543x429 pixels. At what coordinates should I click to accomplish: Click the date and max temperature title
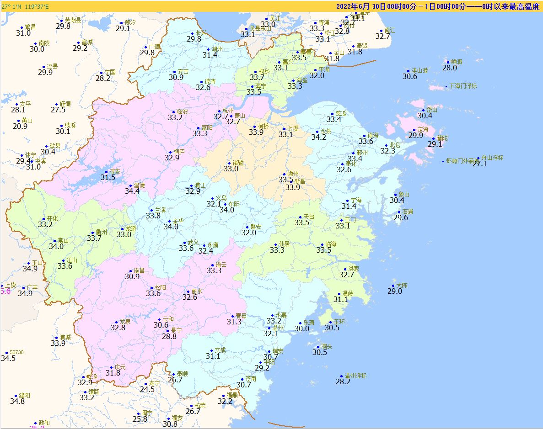[438, 6]
